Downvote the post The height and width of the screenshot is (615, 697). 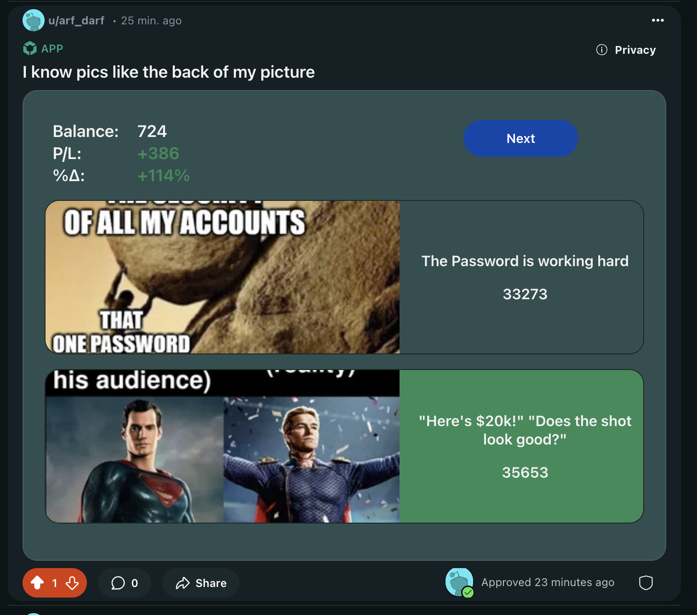coord(72,583)
